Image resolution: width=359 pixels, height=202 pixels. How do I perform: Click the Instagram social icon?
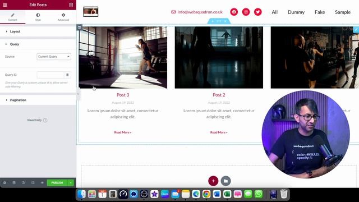click(x=246, y=12)
